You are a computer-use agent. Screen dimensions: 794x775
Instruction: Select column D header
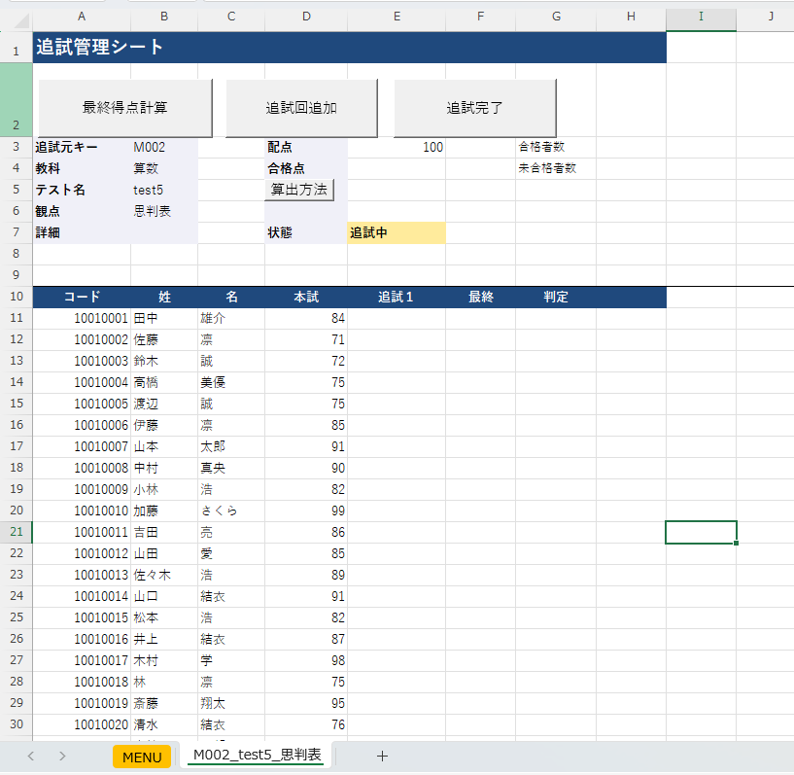305,16
